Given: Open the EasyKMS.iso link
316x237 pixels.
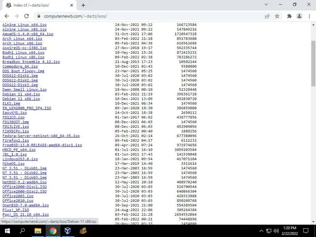Looking at the screenshot, I should click(15, 113).
